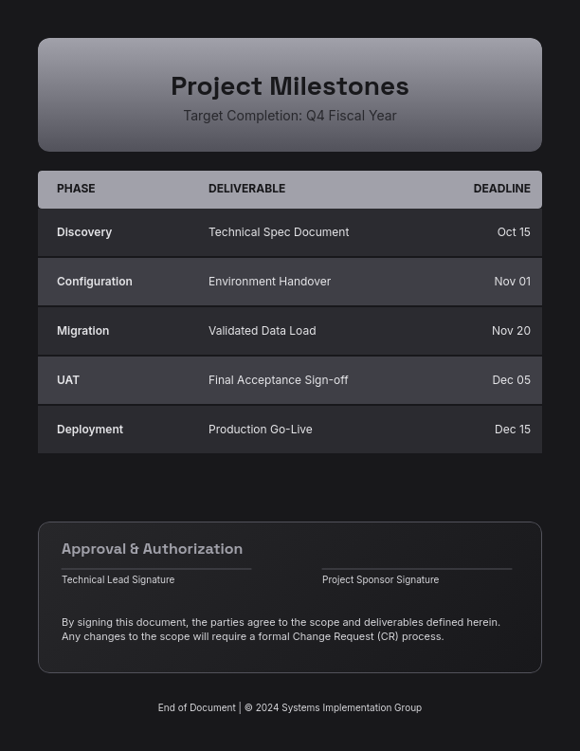Click the Dec 15 deadline cell
580x751 pixels.
[513, 430]
